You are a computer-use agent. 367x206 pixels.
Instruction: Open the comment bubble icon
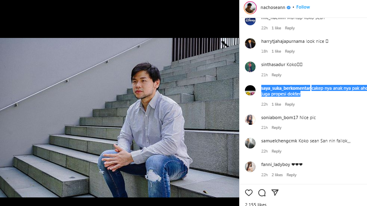tap(262, 193)
